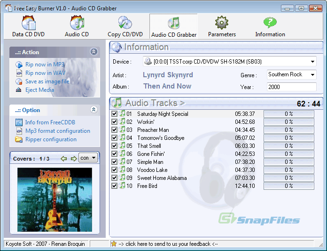Click Rip now in WAV link
This screenshot has height=251, width=327.
45,73
